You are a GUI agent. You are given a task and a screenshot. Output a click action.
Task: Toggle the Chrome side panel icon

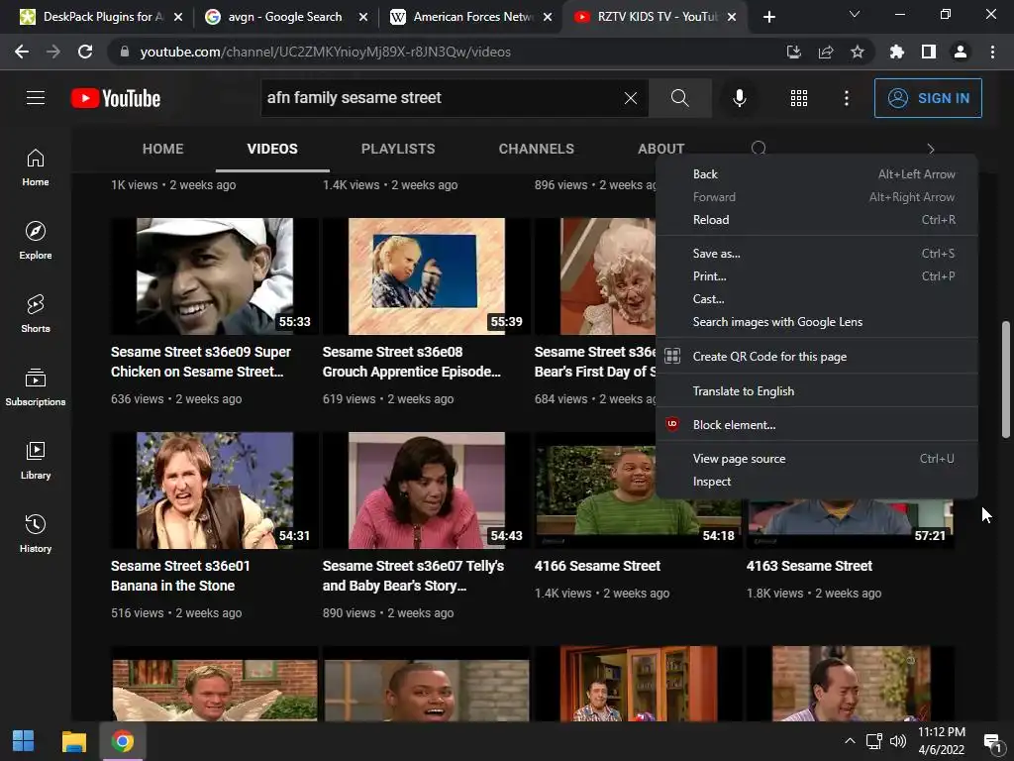coord(929,52)
